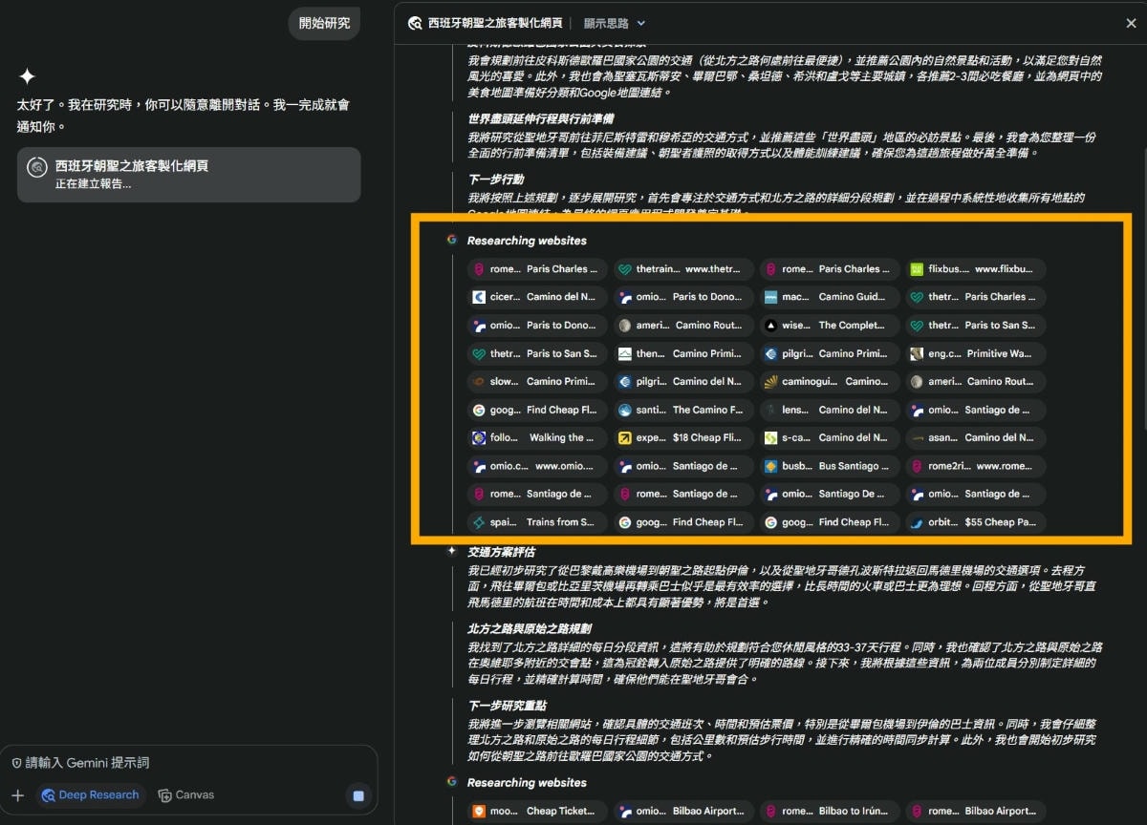Open the thetr... Paris Charles source chip

(x=976, y=297)
